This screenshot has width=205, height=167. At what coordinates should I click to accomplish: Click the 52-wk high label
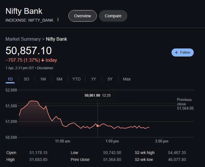coord(145,153)
